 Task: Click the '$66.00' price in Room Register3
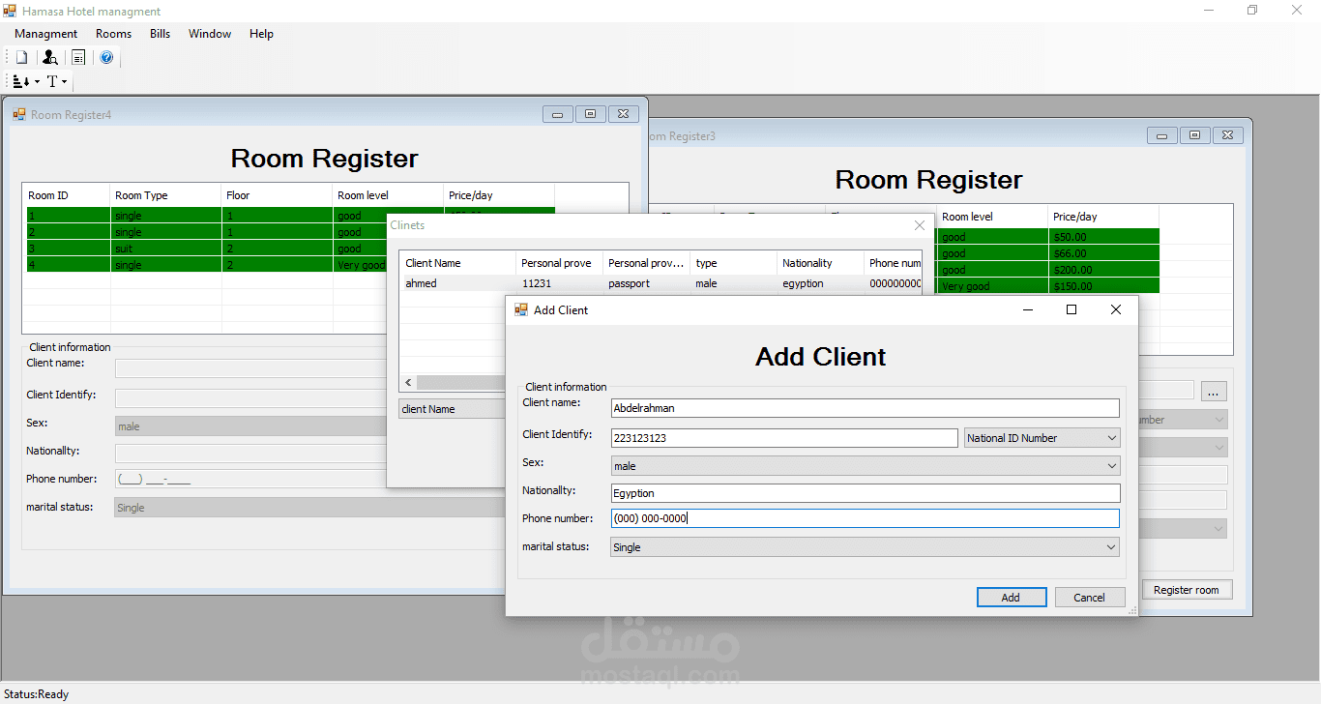click(1071, 253)
